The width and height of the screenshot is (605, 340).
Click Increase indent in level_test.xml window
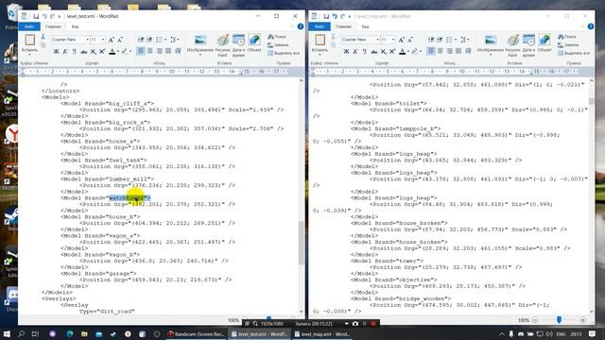click(149, 40)
